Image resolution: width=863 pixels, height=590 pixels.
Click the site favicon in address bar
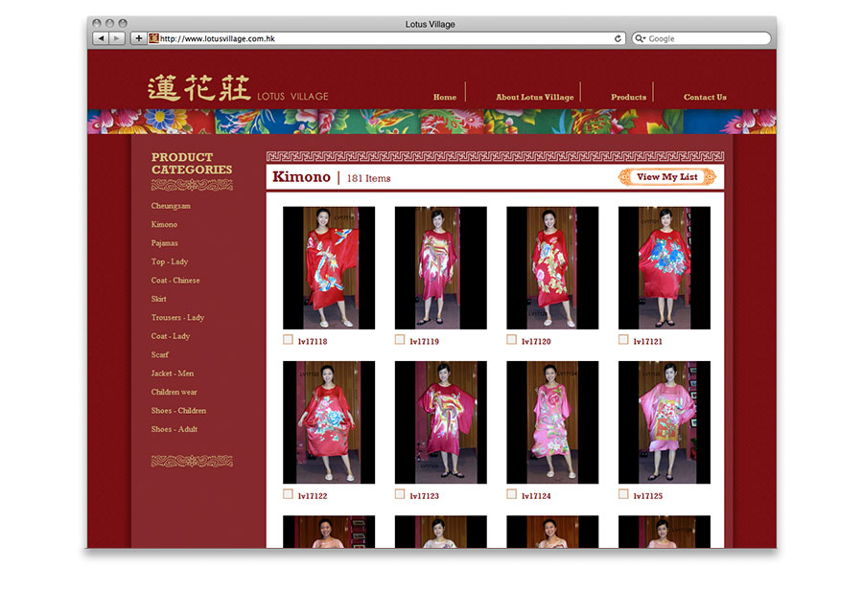pos(153,38)
